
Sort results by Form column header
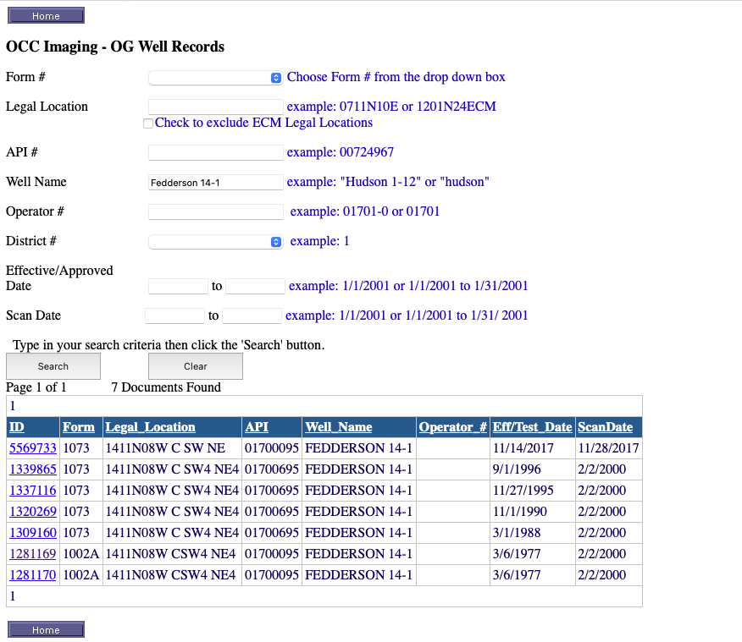coord(79,427)
